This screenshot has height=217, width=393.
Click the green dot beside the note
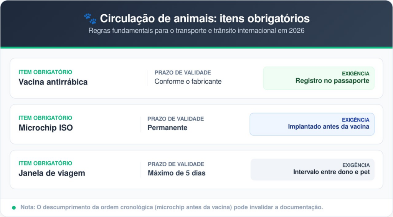pos(14,207)
